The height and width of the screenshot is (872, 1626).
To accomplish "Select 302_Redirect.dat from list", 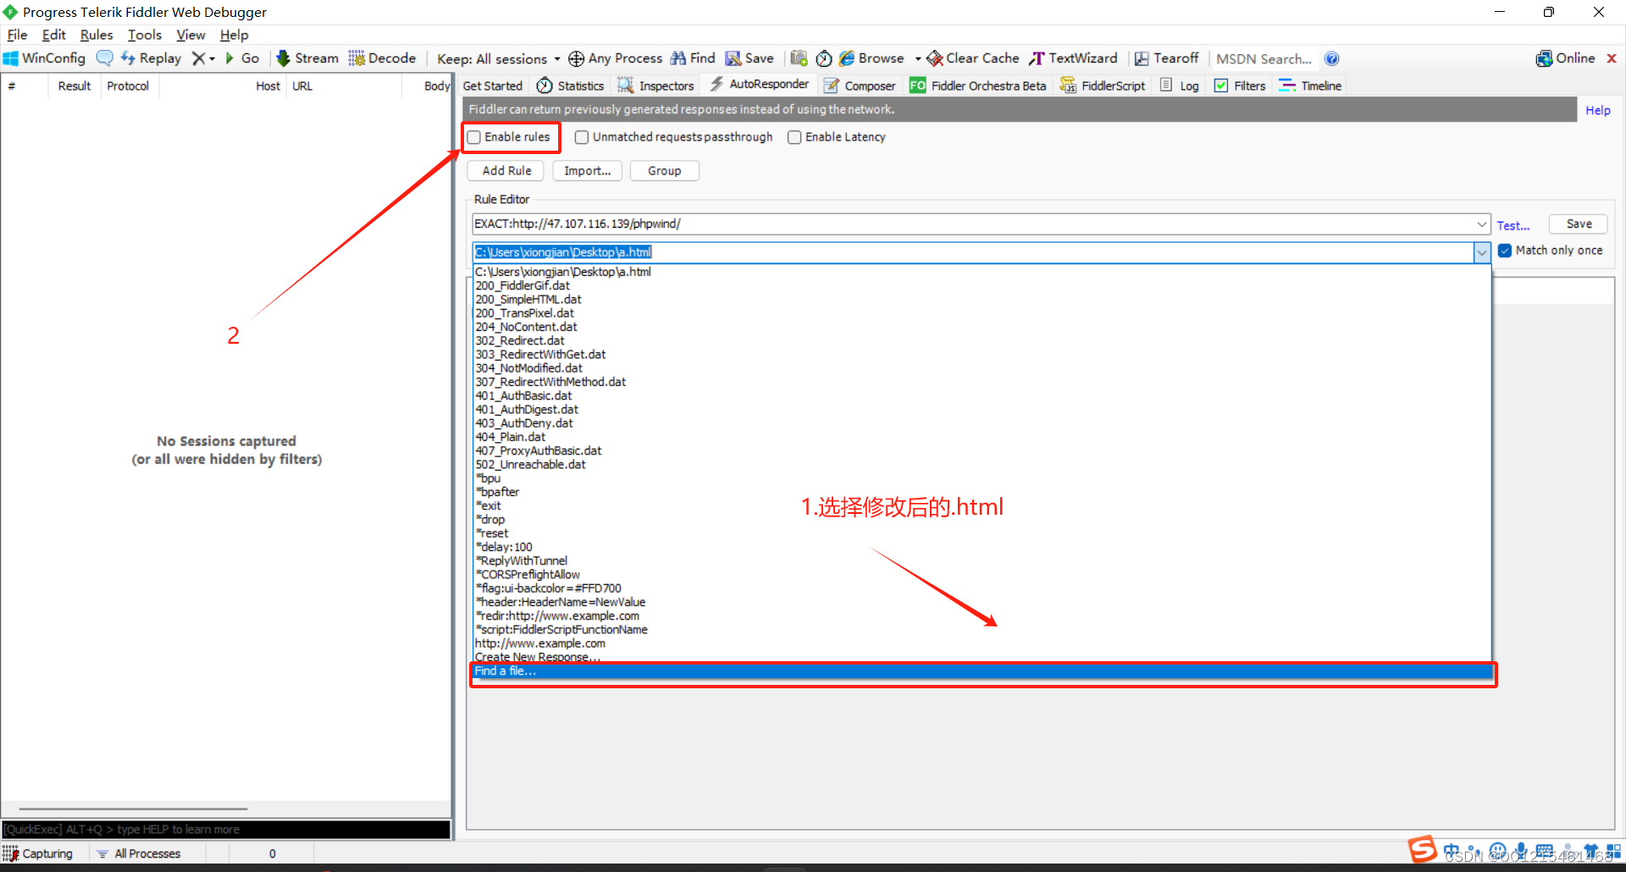I will pyautogui.click(x=982, y=340).
